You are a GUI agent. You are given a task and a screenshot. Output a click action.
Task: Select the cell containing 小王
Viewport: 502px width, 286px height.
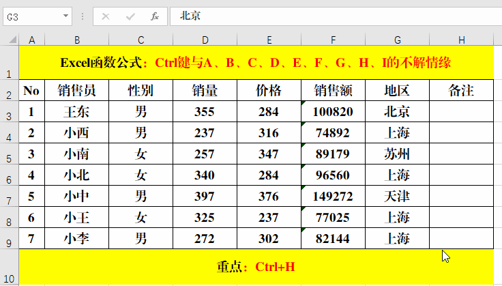point(77,217)
